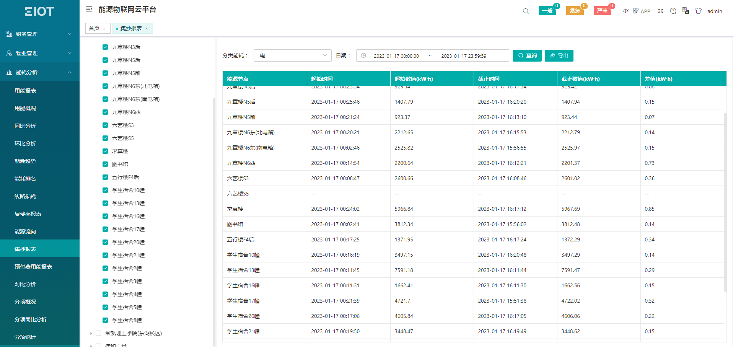The height and width of the screenshot is (347, 733).
Task: Uncheck 学生宿舍10幢 checkbox
Action: pos(105,190)
